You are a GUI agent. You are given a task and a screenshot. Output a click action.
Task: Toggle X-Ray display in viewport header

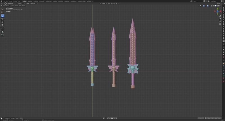pos(211,6)
